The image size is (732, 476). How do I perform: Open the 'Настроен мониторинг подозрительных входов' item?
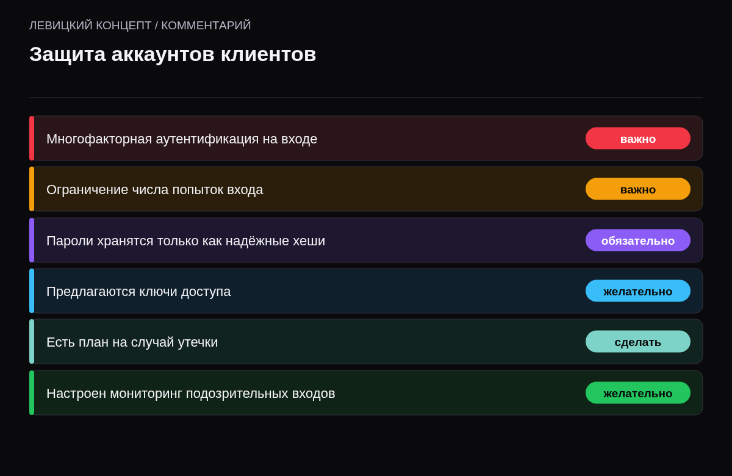click(366, 393)
